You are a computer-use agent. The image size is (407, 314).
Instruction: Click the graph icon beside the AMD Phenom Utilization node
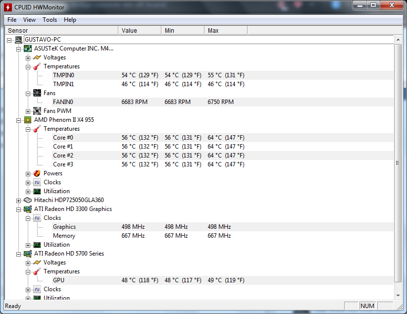click(37, 191)
